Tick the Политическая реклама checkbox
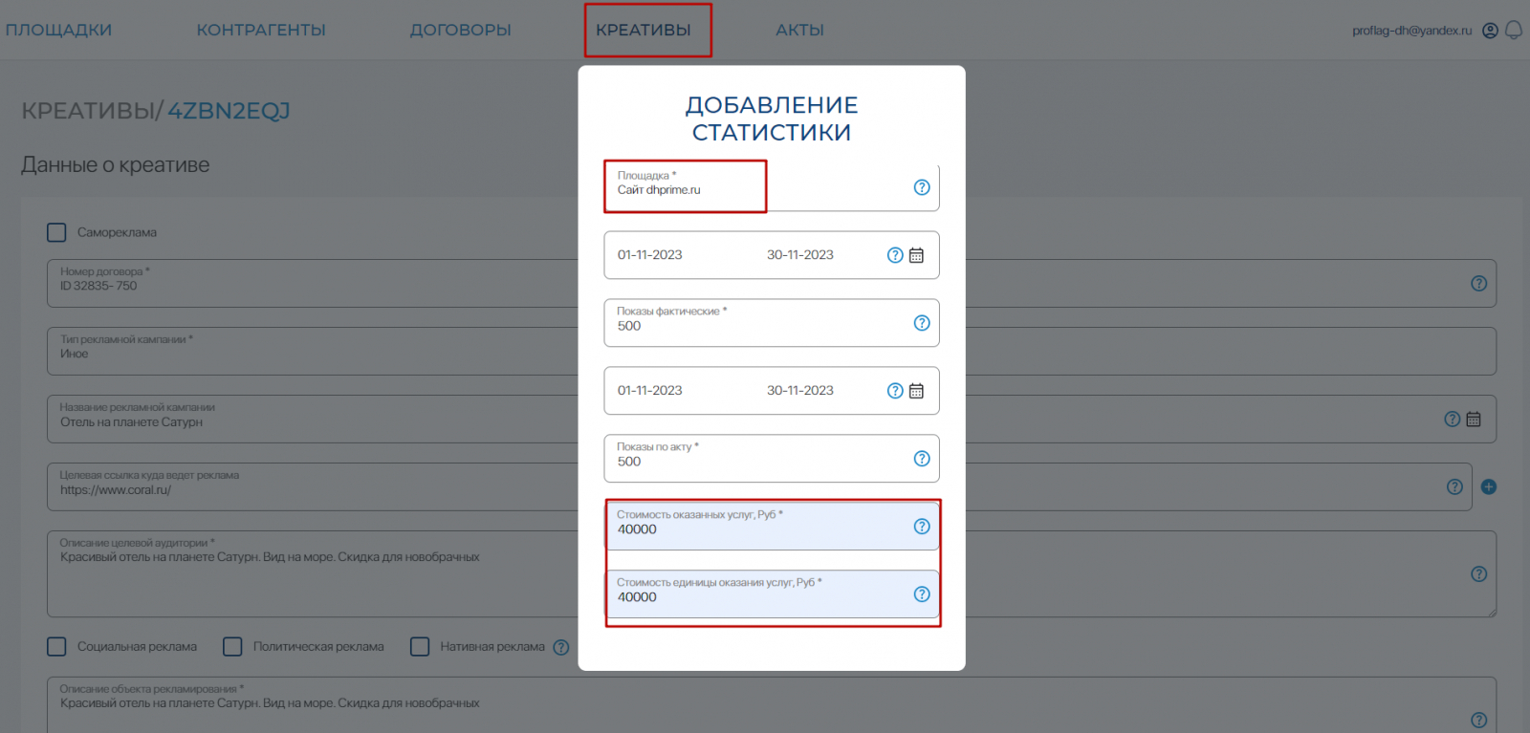Image resolution: width=1530 pixels, height=733 pixels. (232, 647)
